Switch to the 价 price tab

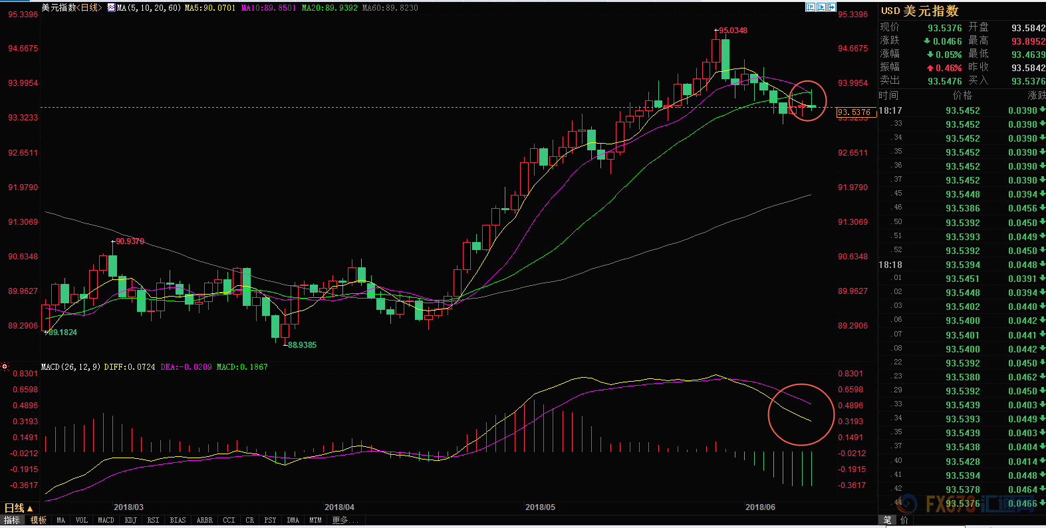(x=904, y=520)
